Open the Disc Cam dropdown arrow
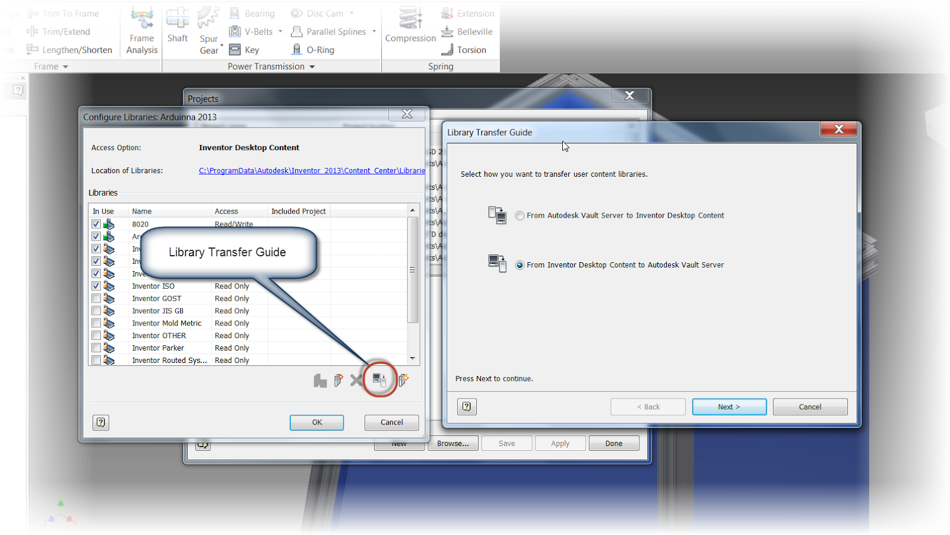The image size is (950, 535). click(x=351, y=13)
